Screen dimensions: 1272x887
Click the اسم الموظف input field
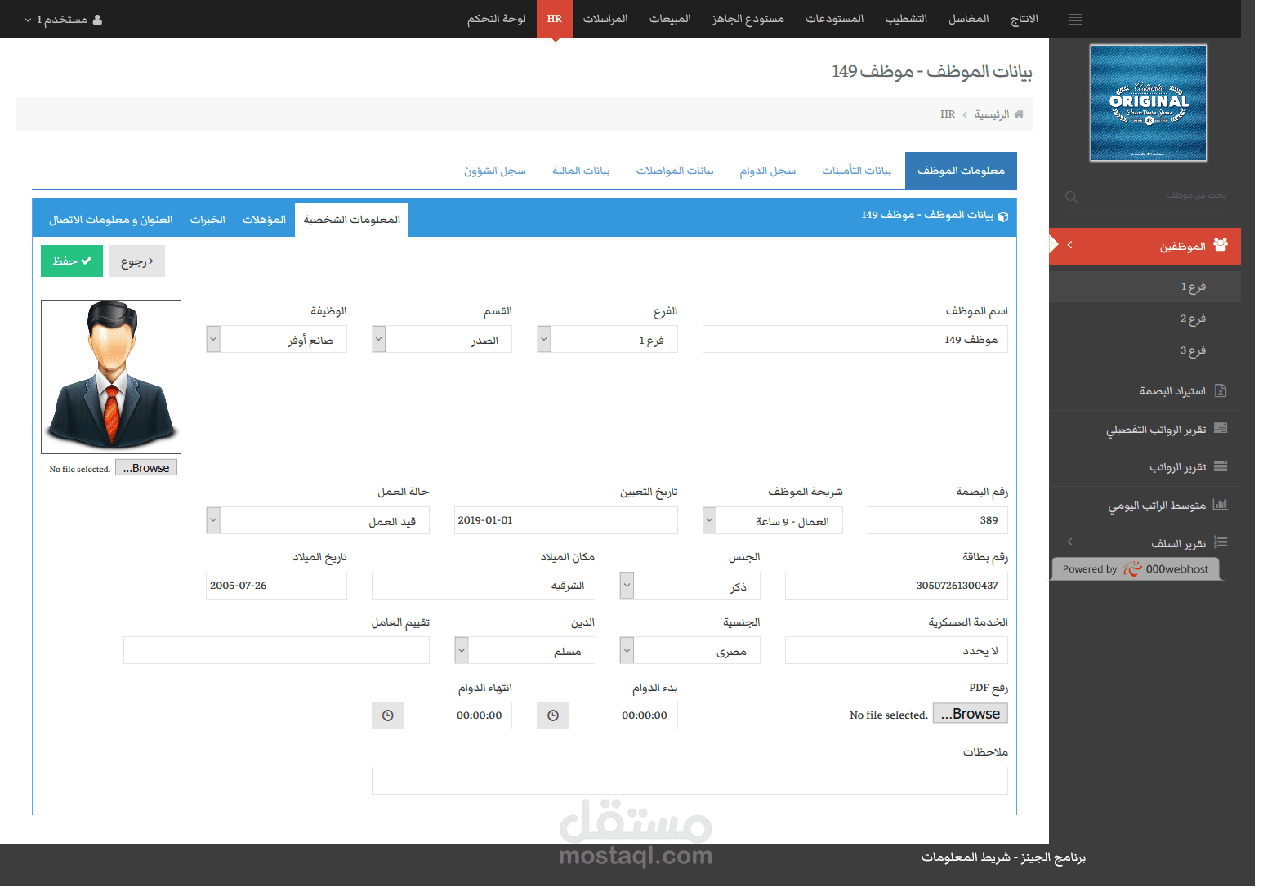[x=855, y=339]
